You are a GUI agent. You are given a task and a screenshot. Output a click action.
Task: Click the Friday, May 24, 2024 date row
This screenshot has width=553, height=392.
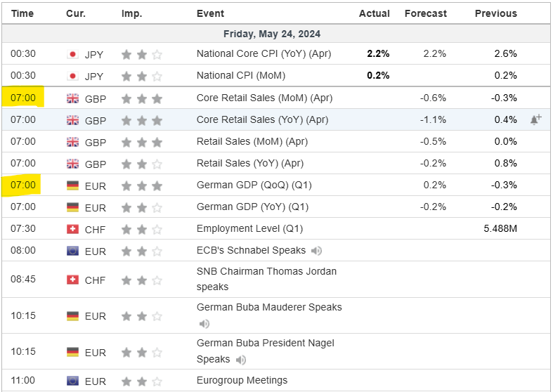coord(272,34)
